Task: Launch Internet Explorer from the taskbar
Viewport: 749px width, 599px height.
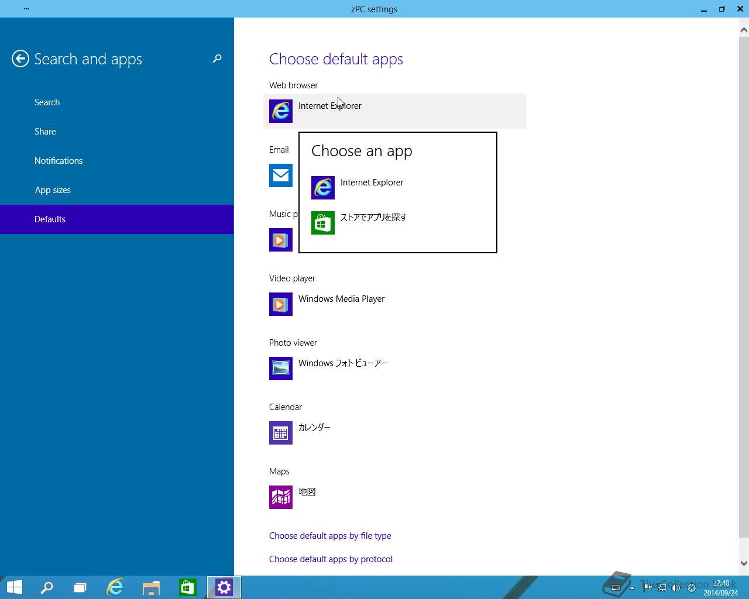Action: [115, 587]
